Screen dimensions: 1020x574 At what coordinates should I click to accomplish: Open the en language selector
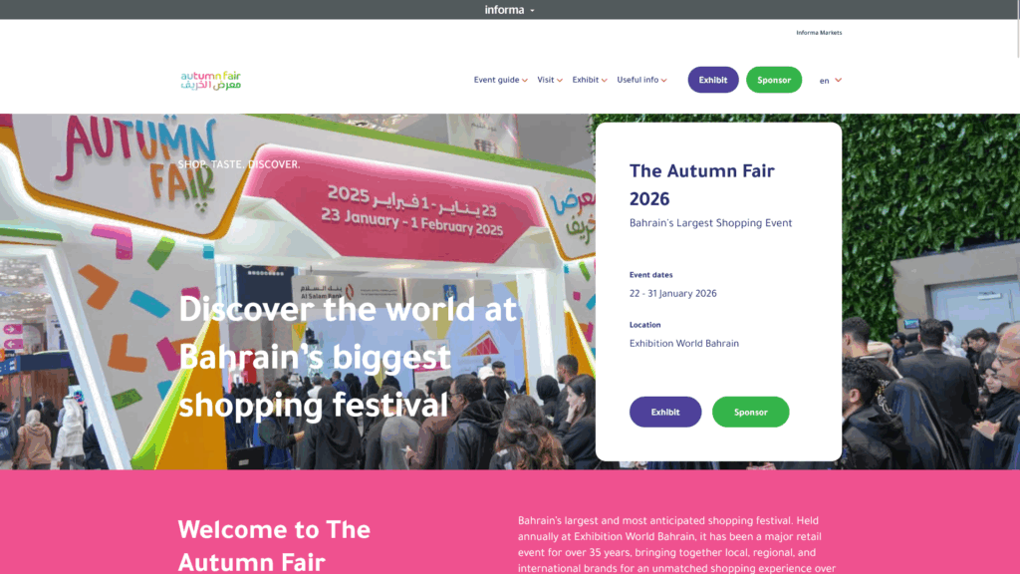830,81
